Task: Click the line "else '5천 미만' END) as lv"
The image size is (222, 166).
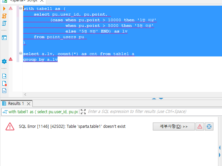Action: coord(96,31)
